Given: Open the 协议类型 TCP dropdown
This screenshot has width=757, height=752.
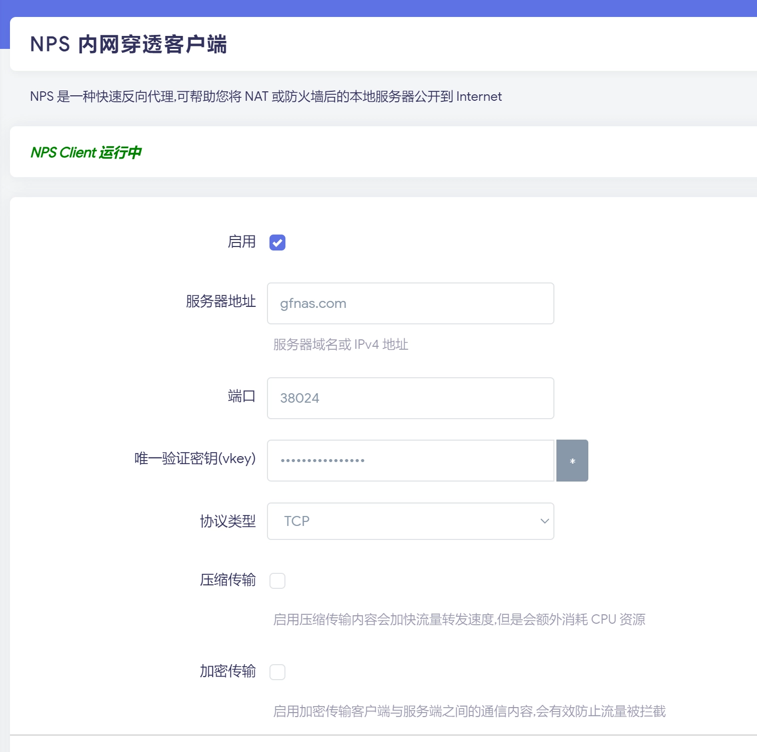Looking at the screenshot, I should (411, 521).
